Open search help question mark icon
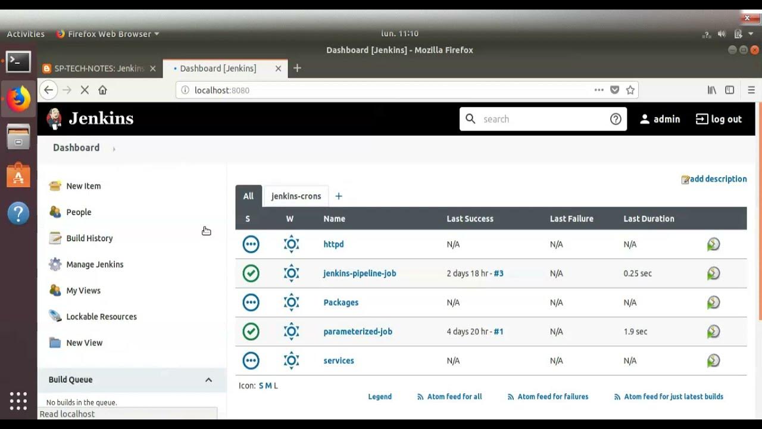This screenshot has height=429, width=762. [x=616, y=119]
